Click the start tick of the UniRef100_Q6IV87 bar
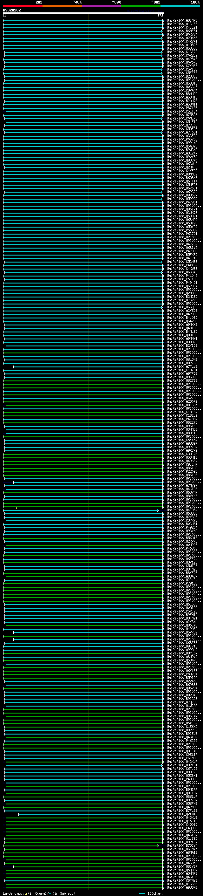The width and height of the screenshot is (203, 896). tap(14, 867)
